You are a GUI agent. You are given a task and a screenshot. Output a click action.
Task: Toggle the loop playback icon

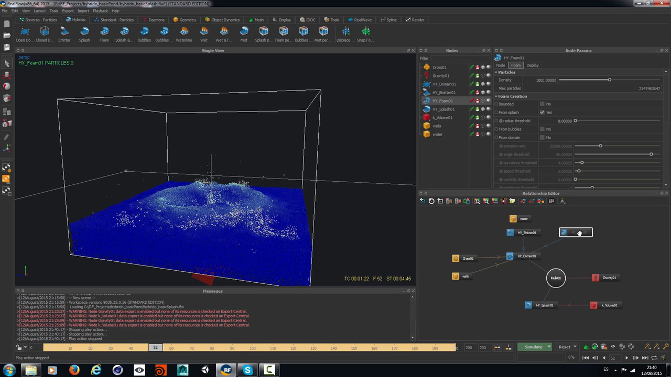(x=654, y=358)
